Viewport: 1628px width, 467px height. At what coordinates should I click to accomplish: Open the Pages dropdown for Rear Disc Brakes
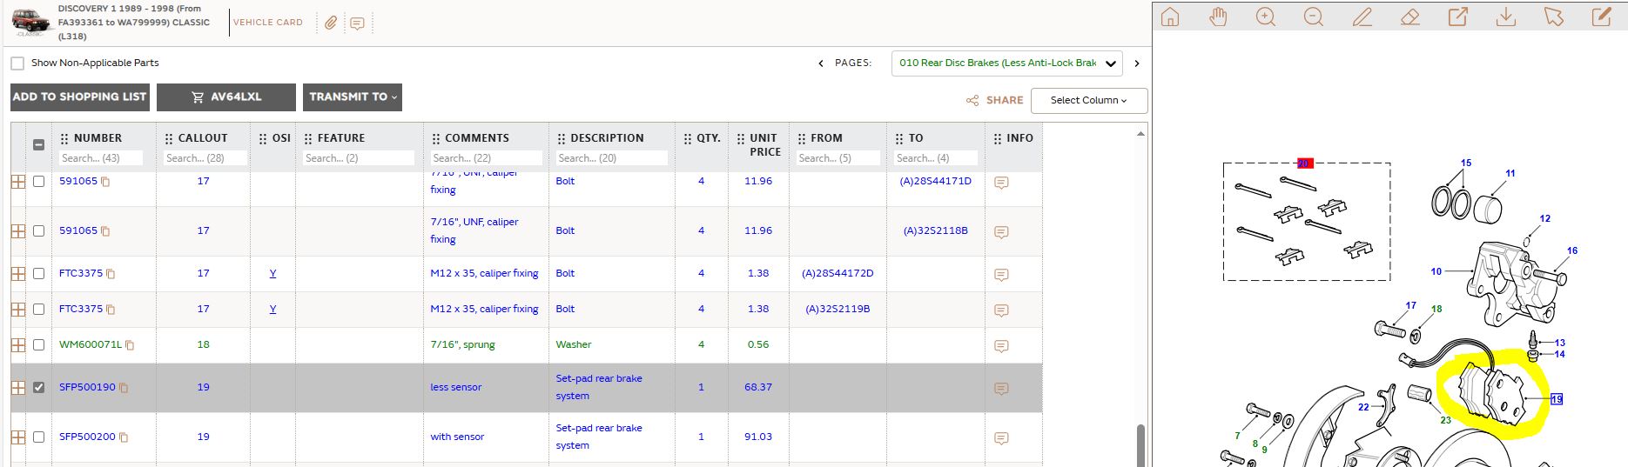1006,63
